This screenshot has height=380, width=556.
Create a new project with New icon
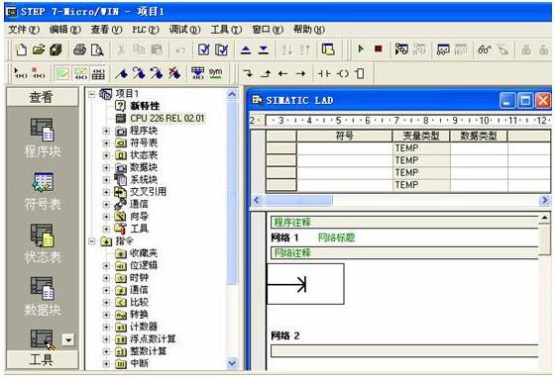tap(21, 49)
